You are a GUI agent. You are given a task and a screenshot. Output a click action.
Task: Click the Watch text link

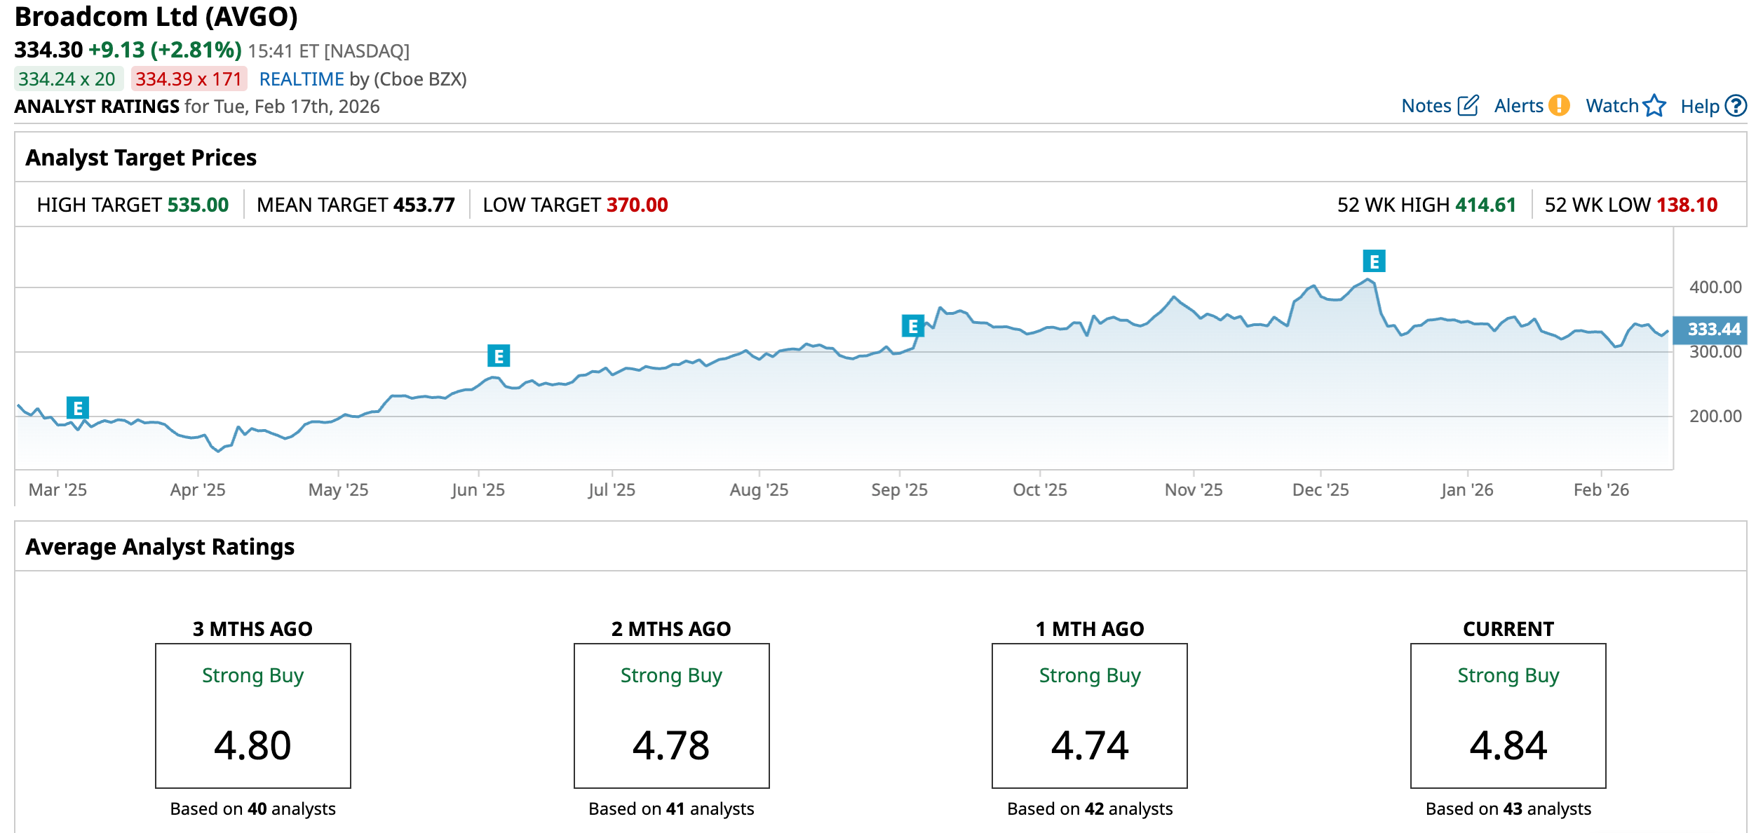[1612, 106]
